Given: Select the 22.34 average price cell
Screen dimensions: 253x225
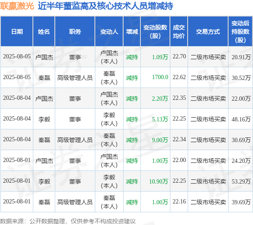Looking at the screenshot, I should [179, 140].
